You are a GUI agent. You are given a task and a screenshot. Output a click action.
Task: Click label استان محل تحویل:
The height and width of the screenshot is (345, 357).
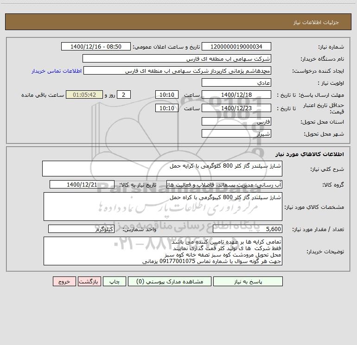322,122
